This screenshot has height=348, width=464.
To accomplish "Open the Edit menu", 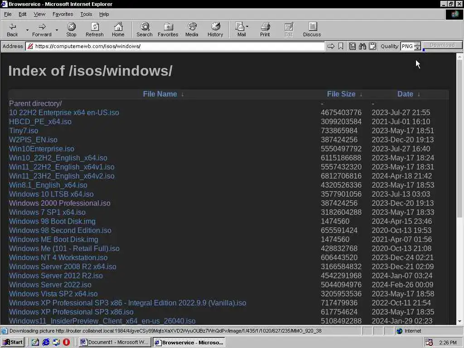I will [x=23, y=14].
